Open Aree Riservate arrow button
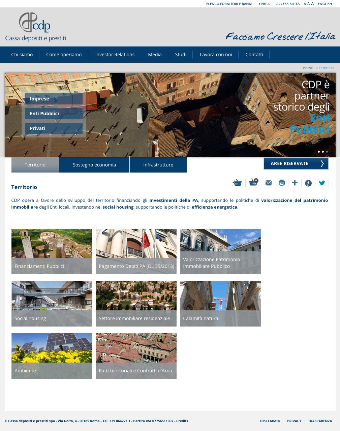This screenshot has width=340, height=431. click(x=296, y=163)
